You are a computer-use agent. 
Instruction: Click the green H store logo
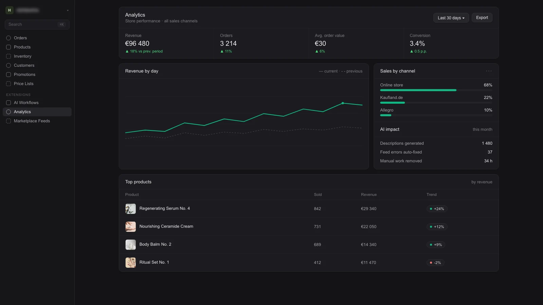point(10,10)
